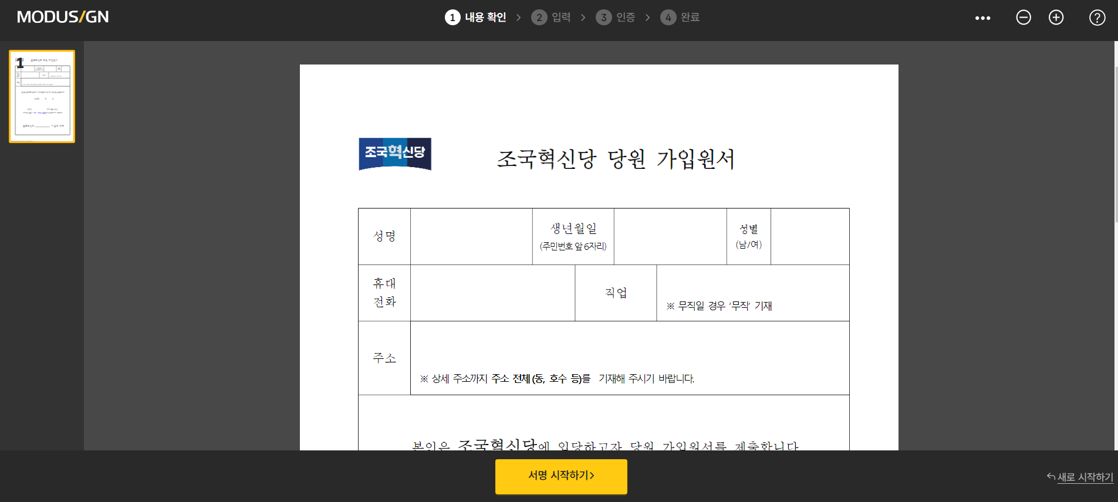Open help via question mark icon
Screen dimensions: 1118x502
tap(1097, 18)
